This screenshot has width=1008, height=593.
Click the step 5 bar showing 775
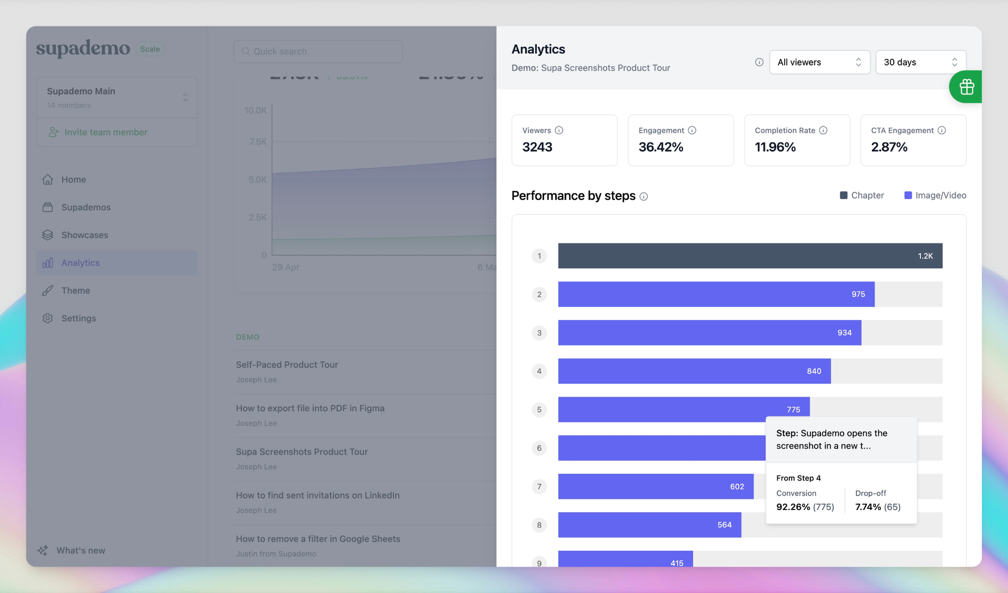pos(684,409)
